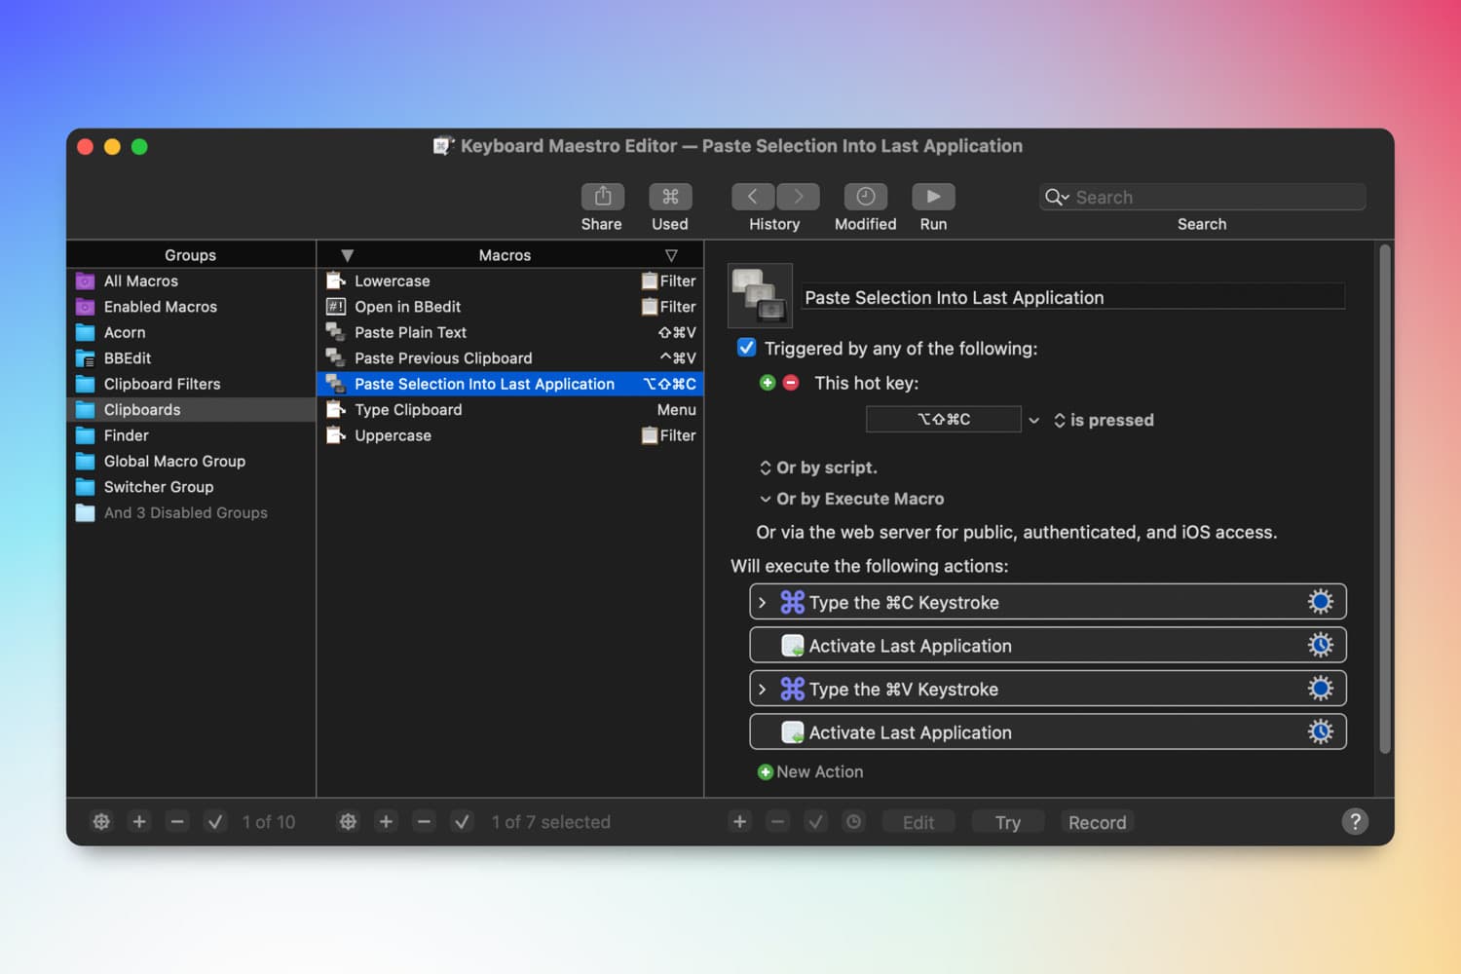
Task: Select the Clipboard Filters group
Action: (162, 384)
